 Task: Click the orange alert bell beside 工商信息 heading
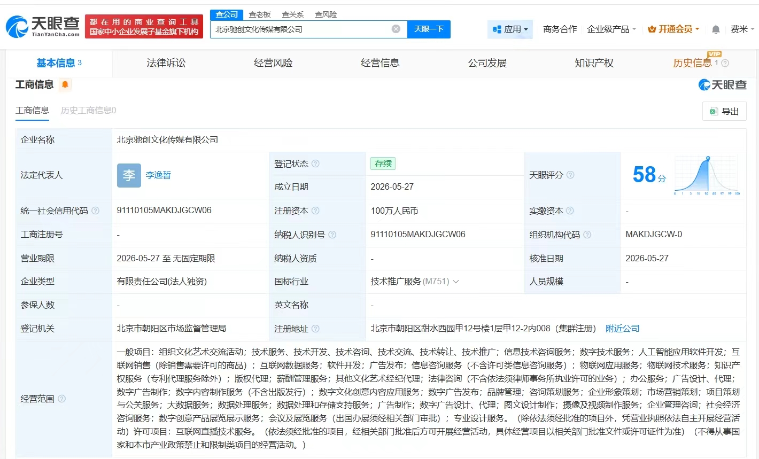click(x=65, y=84)
